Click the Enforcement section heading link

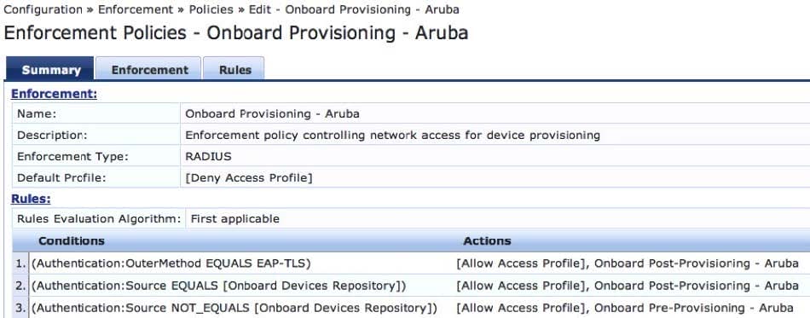click(x=55, y=94)
